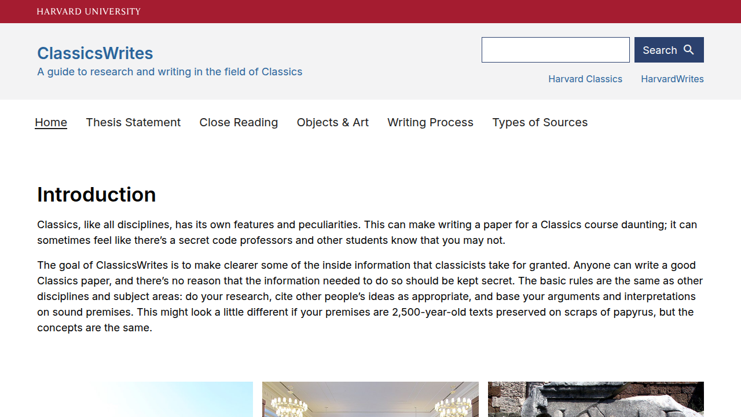741x417 pixels.
Task: Open the Harvard Classics link
Action: (x=585, y=79)
